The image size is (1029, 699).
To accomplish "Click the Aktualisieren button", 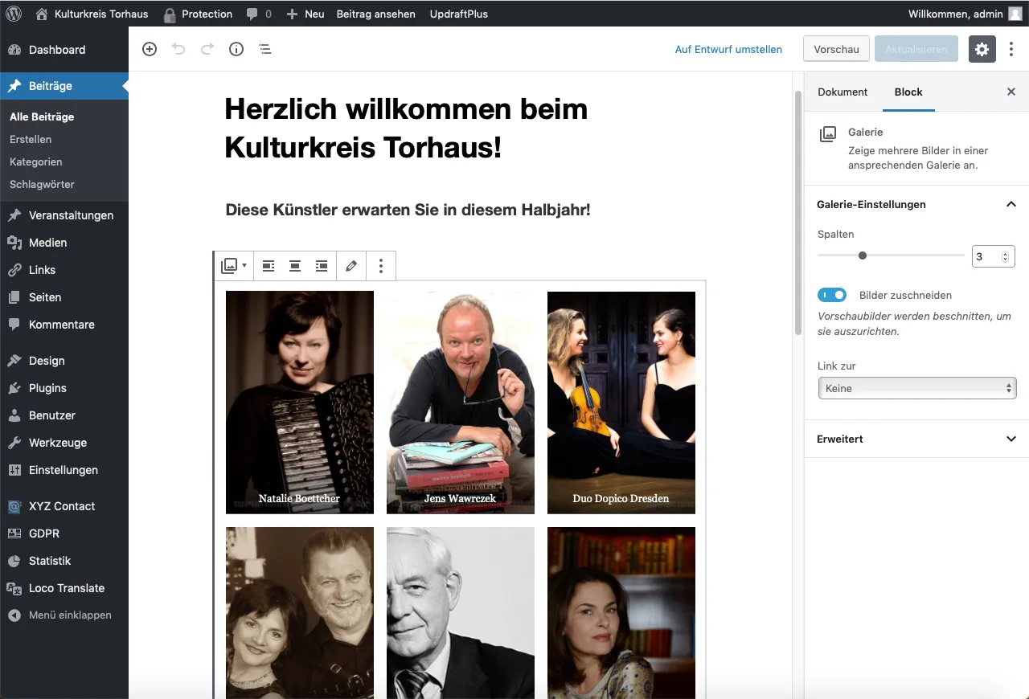I will 916,49.
